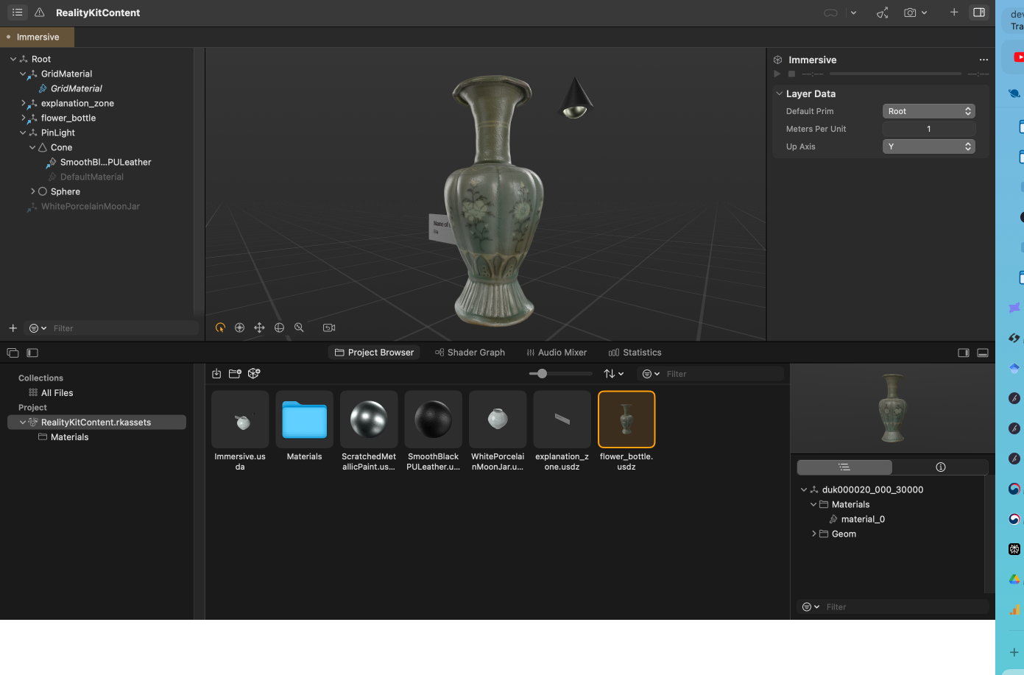The image size is (1024, 675).
Task: Open the ellipsis menu in Immersive inspector
Action: pos(984,60)
